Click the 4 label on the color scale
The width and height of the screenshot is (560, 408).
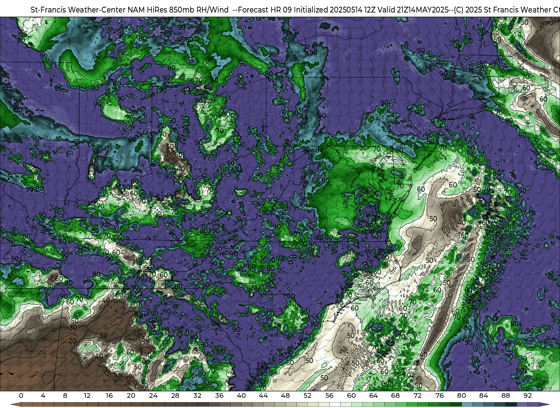tap(43, 395)
